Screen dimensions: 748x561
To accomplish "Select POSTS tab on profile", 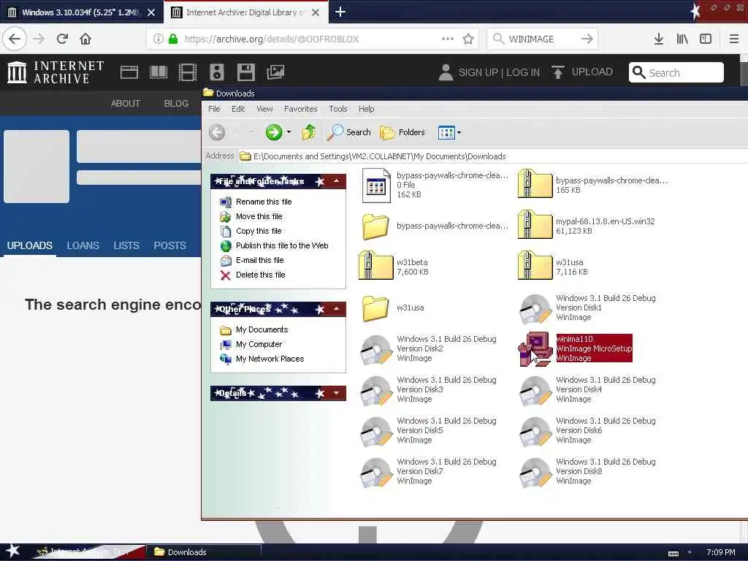I will (169, 245).
